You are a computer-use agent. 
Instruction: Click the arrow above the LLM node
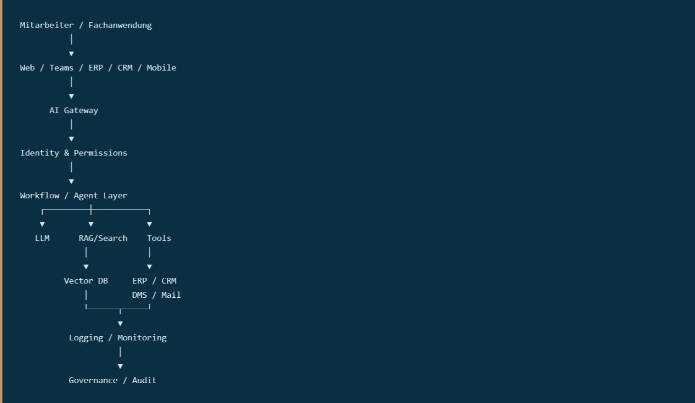pos(42,224)
